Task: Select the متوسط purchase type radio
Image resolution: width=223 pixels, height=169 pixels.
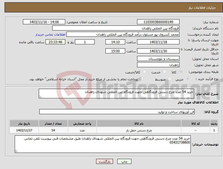Action: coord(170,79)
